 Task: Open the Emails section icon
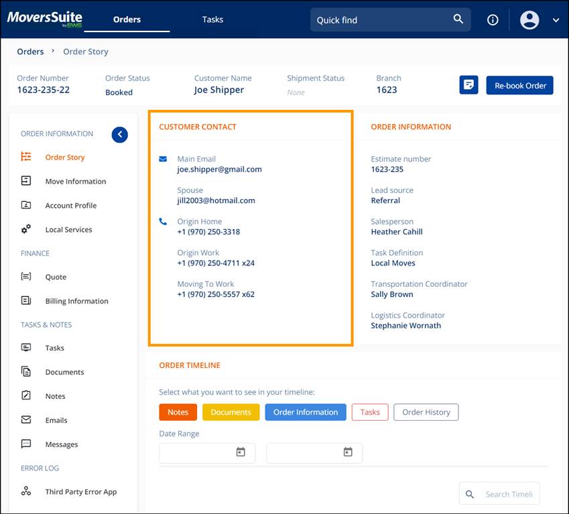pyautogui.click(x=26, y=420)
